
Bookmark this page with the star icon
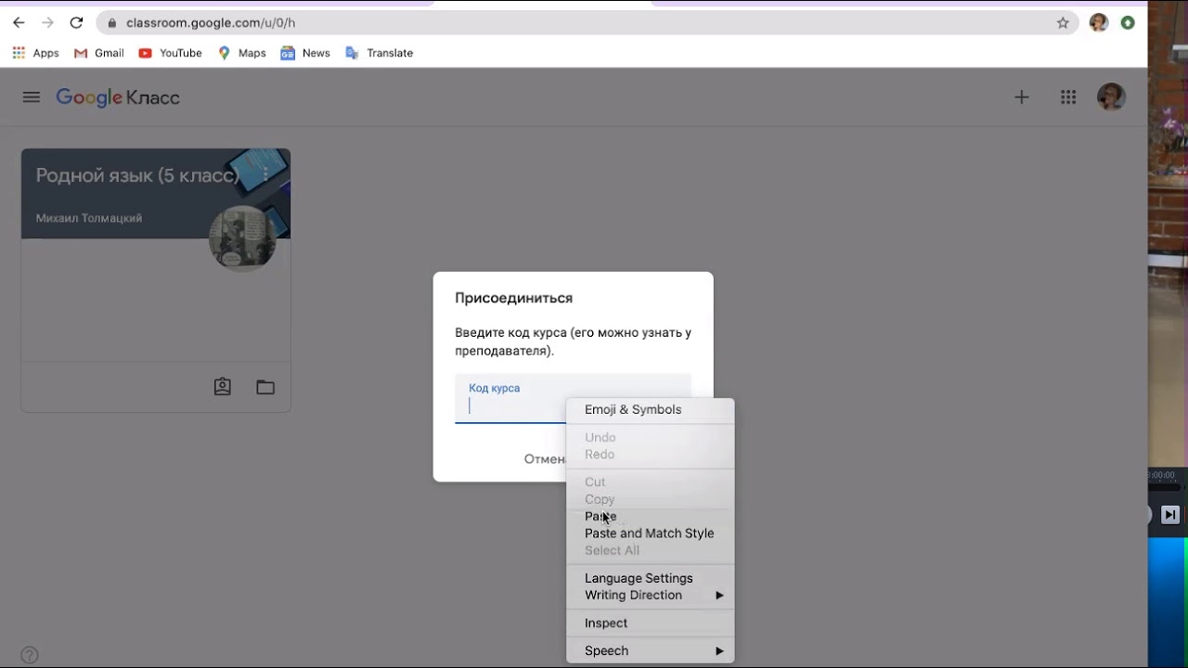(1063, 23)
